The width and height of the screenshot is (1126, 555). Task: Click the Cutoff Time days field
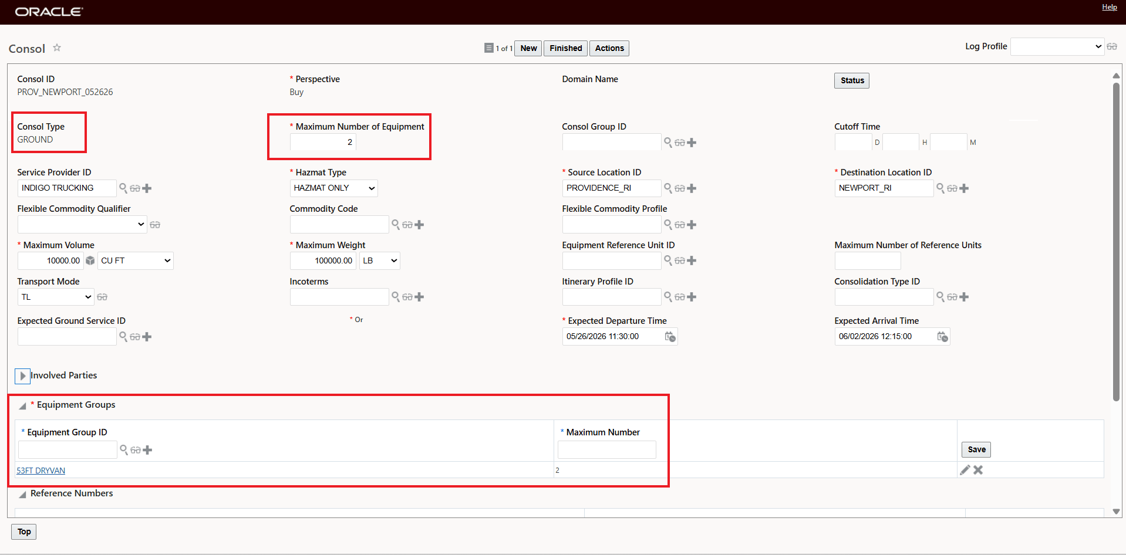853,142
